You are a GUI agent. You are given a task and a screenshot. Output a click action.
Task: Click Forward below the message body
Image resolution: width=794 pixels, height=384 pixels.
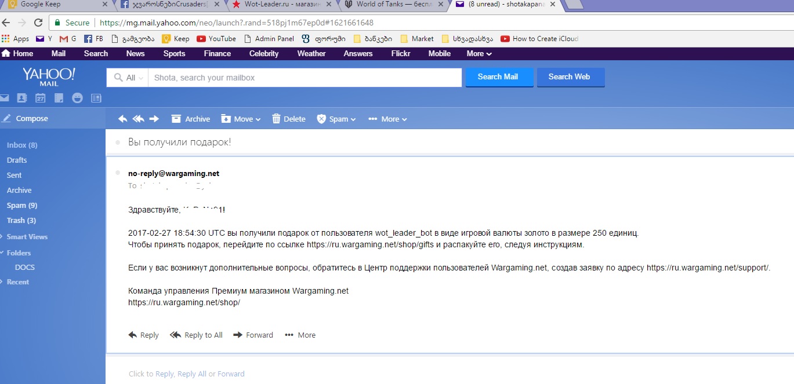point(253,335)
